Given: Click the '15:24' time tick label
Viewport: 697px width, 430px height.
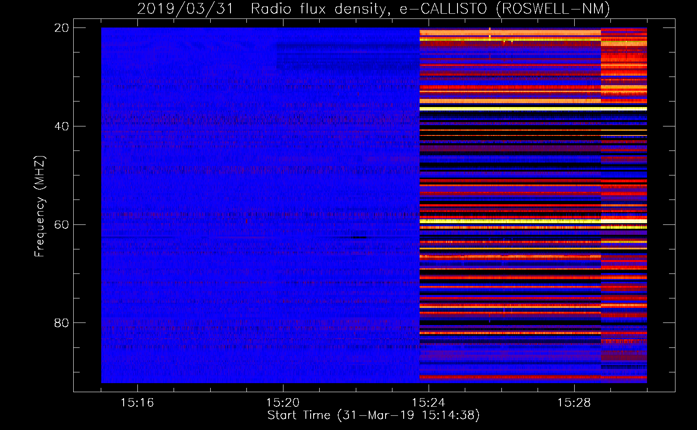Looking at the screenshot, I should [429, 402].
